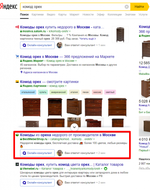This screenshot has height=190, width=150.
Task: Click the green badge icon after lifemebel URL
Action: [106, 169]
